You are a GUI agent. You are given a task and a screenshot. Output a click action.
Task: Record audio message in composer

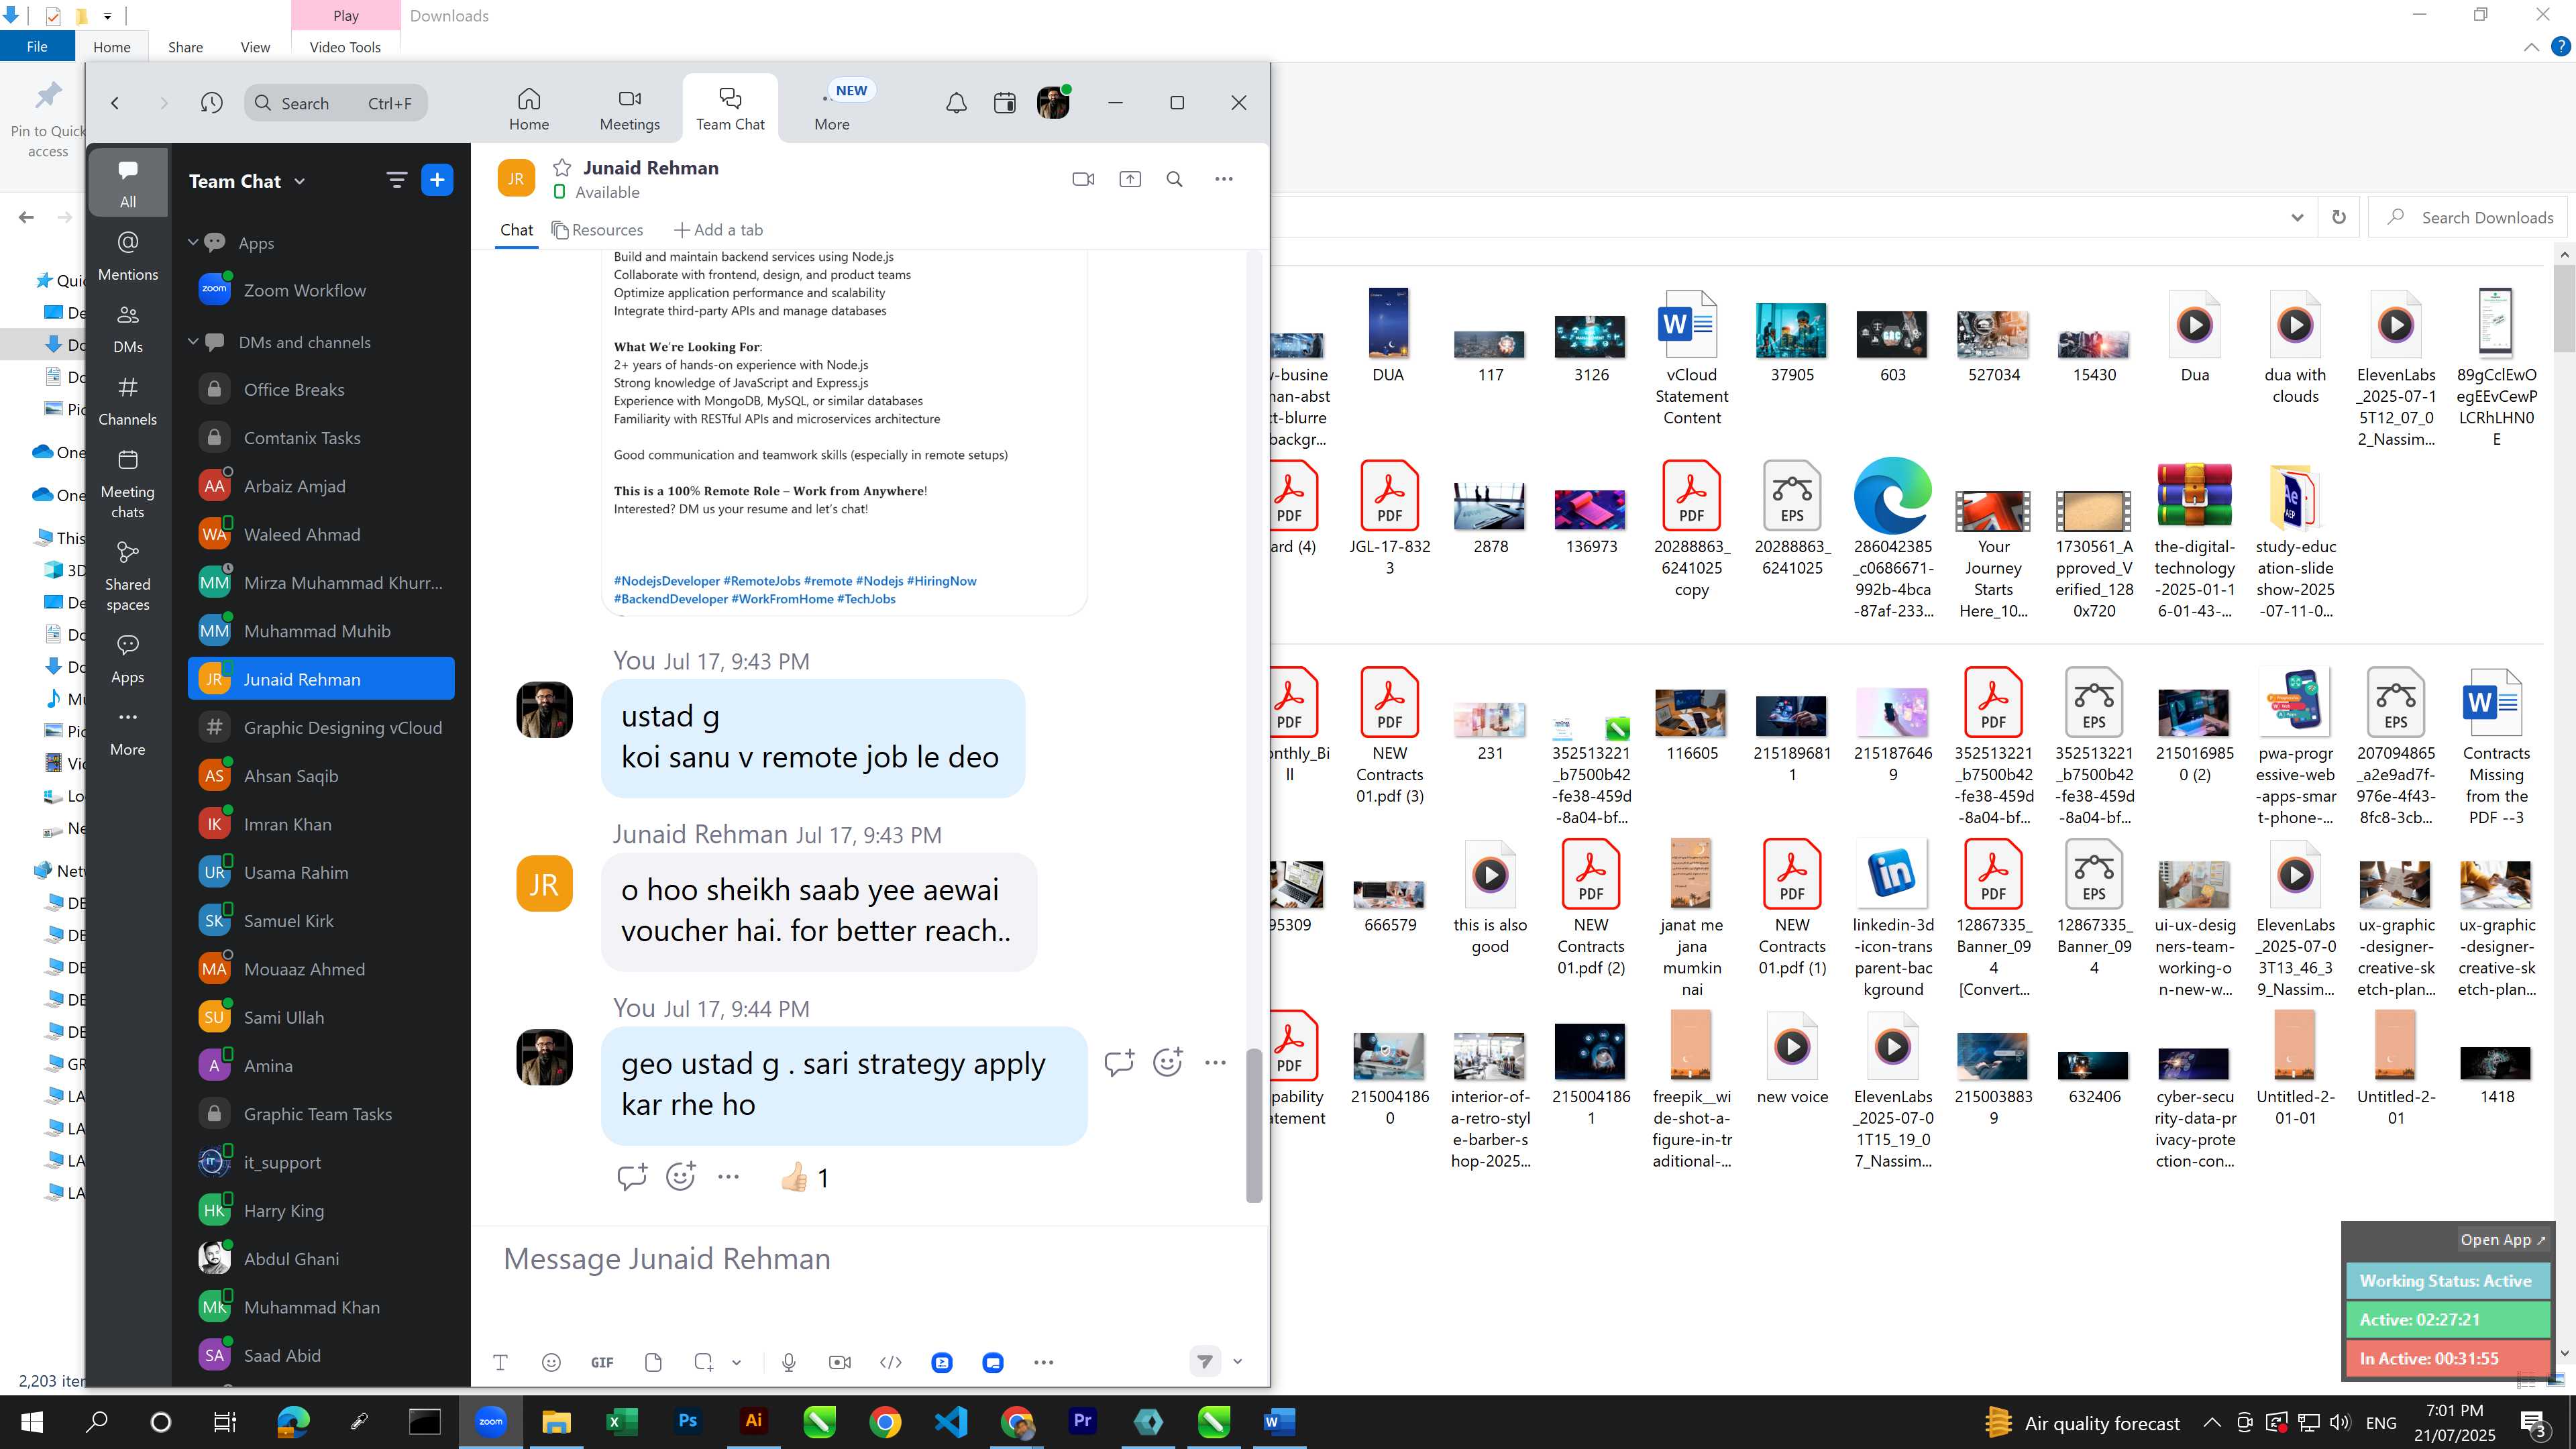pyautogui.click(x=789, y=1362)
